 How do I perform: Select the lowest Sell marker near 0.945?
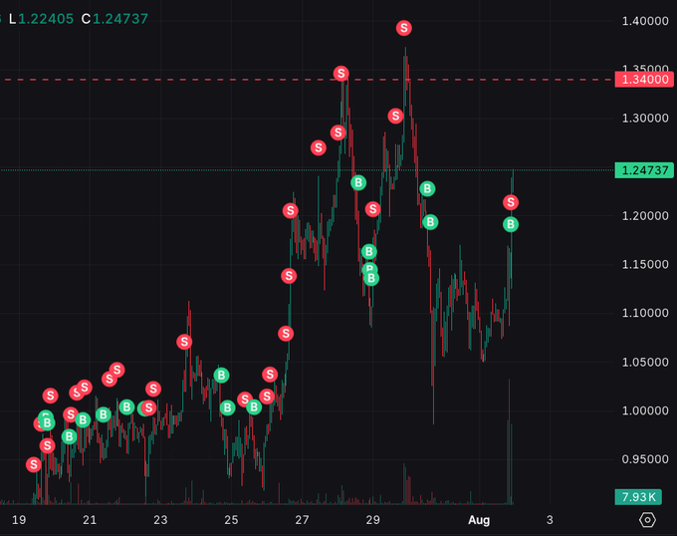[33, 464]
